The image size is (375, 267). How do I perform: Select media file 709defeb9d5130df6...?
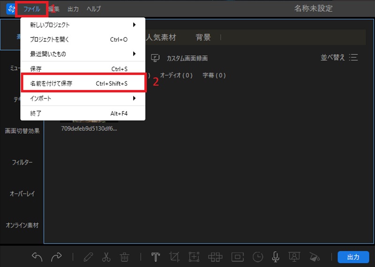89,129
